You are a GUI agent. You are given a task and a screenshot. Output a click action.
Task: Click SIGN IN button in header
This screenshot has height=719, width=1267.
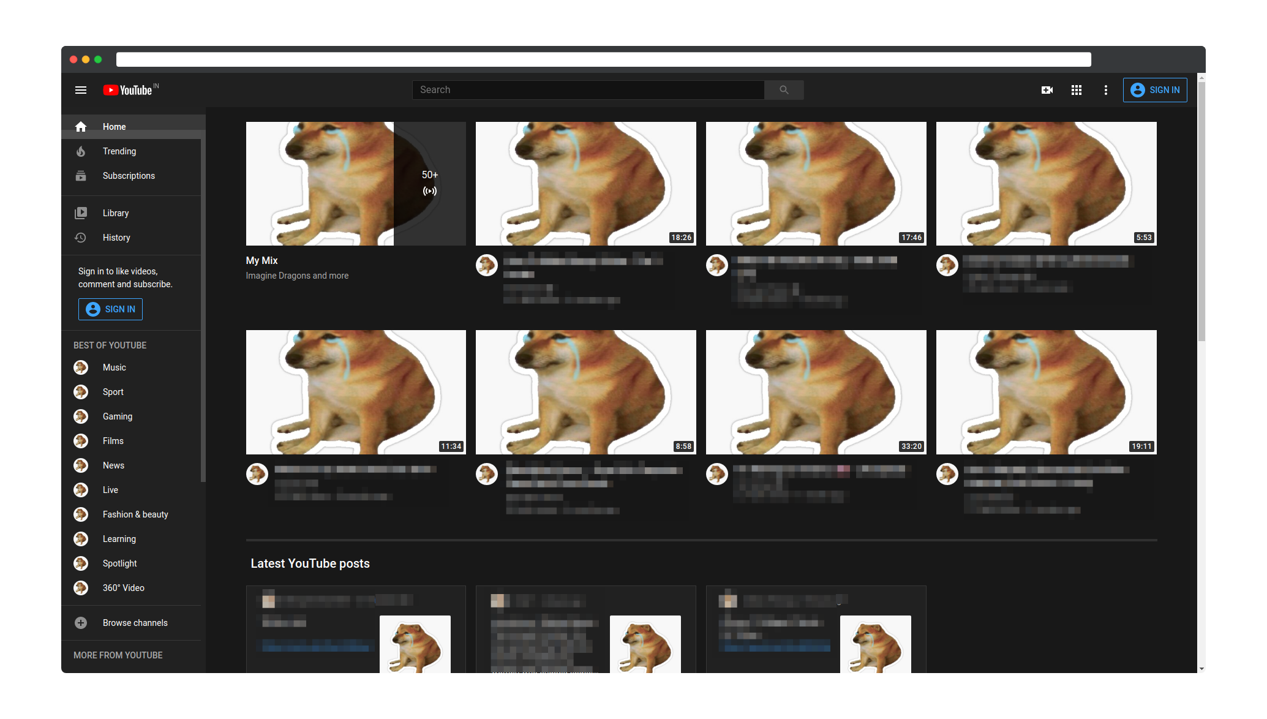(1155, 90)
